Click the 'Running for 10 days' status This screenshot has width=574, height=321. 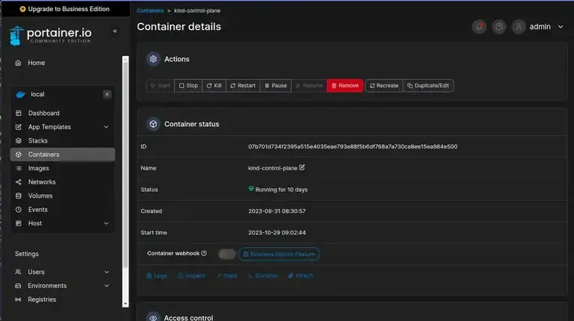click(281, 190)
